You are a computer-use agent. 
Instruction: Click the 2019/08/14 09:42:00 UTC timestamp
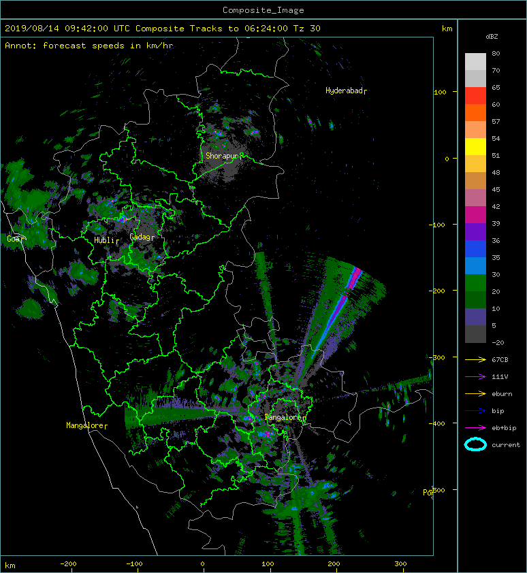[67, 29]
